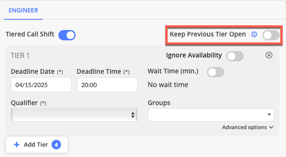
Task: Click the up-down arrows in the Qualifier field
Action: click(x=133, y=115)
